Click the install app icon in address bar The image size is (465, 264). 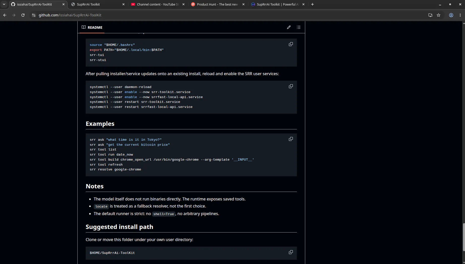coord(430,15)
